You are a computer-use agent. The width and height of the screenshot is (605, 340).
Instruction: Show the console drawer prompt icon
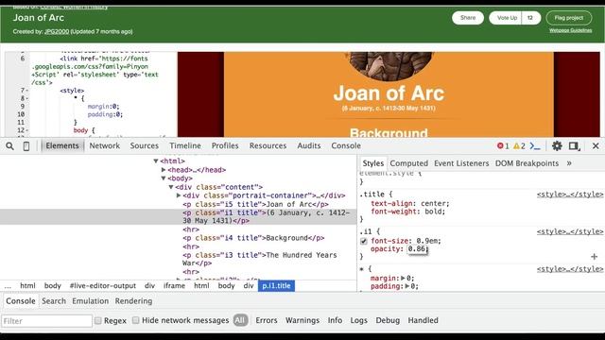coord(535,146)
